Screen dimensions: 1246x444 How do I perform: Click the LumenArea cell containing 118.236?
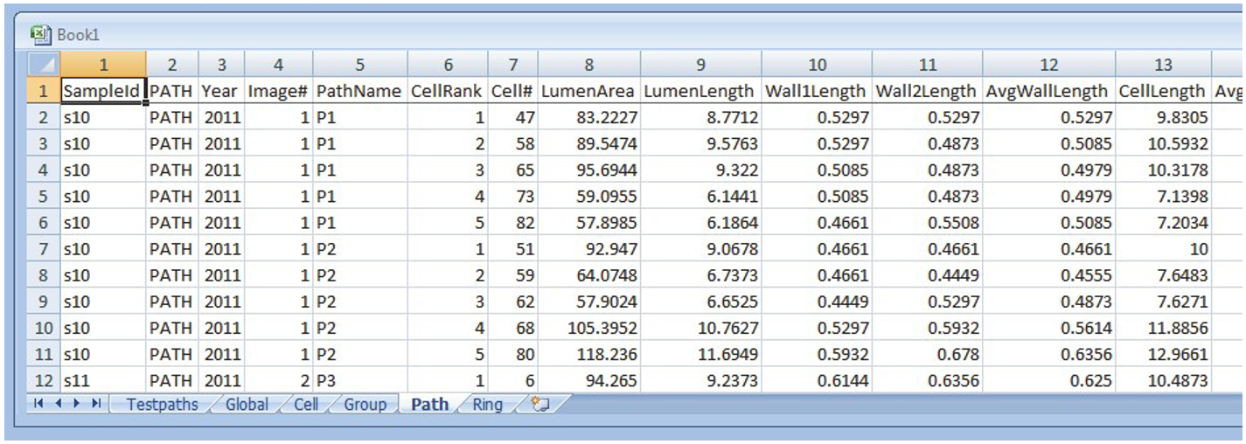tap(589, 354)
